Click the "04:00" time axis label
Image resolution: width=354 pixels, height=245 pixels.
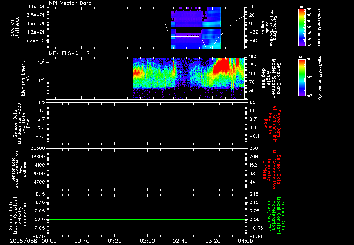(x=245, y=241)
